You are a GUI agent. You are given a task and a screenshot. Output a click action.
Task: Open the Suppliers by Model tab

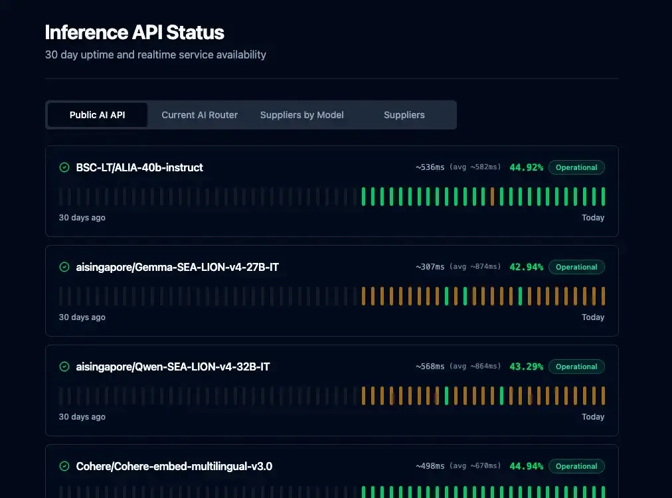(301, 115)
